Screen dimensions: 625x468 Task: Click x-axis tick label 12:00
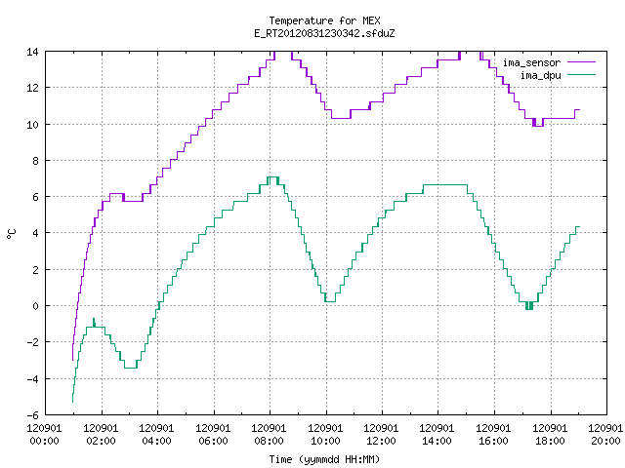coord(382,442)
